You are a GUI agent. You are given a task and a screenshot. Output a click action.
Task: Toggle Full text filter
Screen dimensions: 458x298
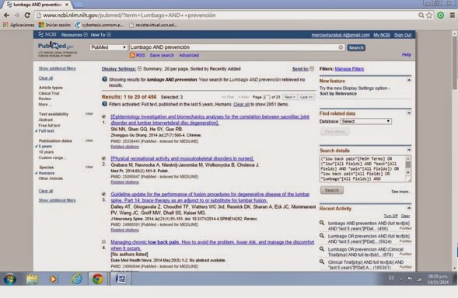tap(46, 131)
